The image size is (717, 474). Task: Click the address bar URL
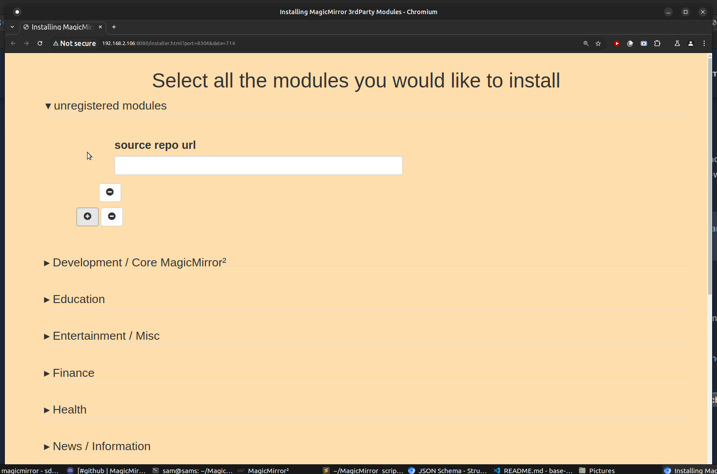click(169, 43)
